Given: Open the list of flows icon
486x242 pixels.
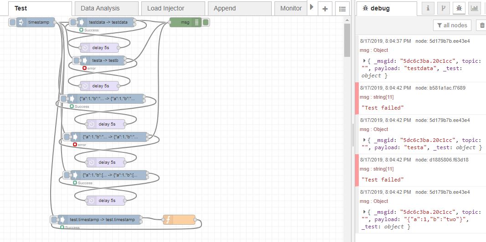Looking at the screenshot, I should (x=342, y=9).
